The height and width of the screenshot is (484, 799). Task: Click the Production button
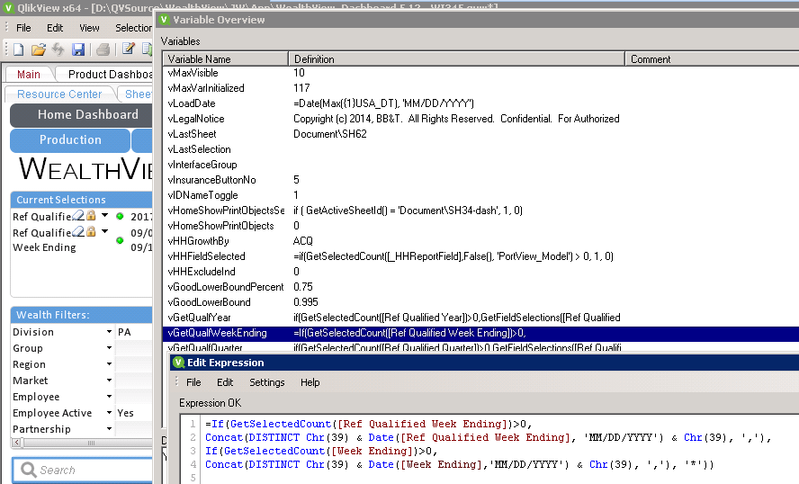coord(70,140)
